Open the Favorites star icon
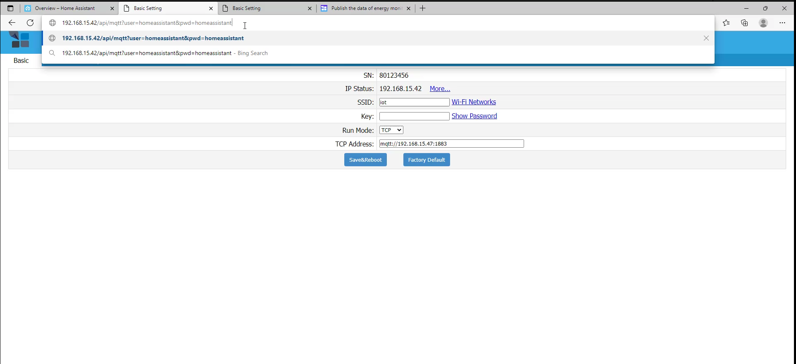Viewport: 796px width, 364px height. click(726, 23)
